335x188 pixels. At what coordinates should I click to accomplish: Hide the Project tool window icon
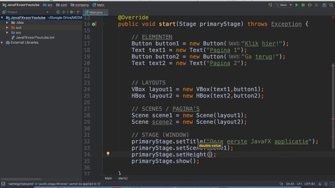coord(79,12)
